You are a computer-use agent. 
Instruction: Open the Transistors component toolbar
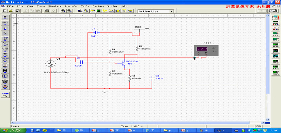pos(5,34)
